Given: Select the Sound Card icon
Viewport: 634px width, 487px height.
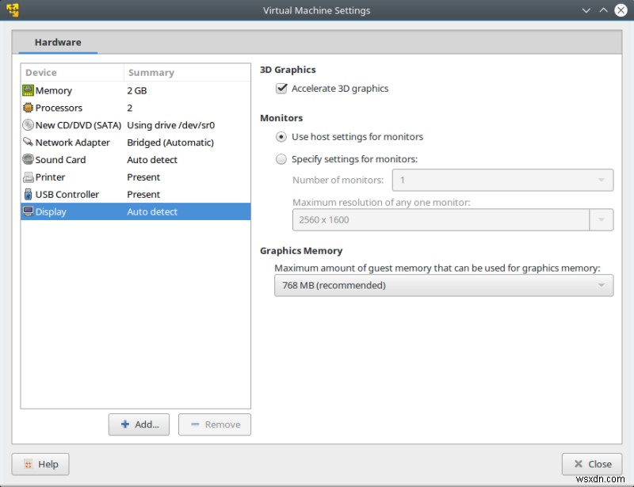Looking at the screenshot, I should (28, 159).
